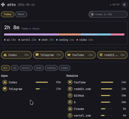Click the reddit globe icon in card
Viewport: 129px width, 119px height.
(x=101, y=55)
